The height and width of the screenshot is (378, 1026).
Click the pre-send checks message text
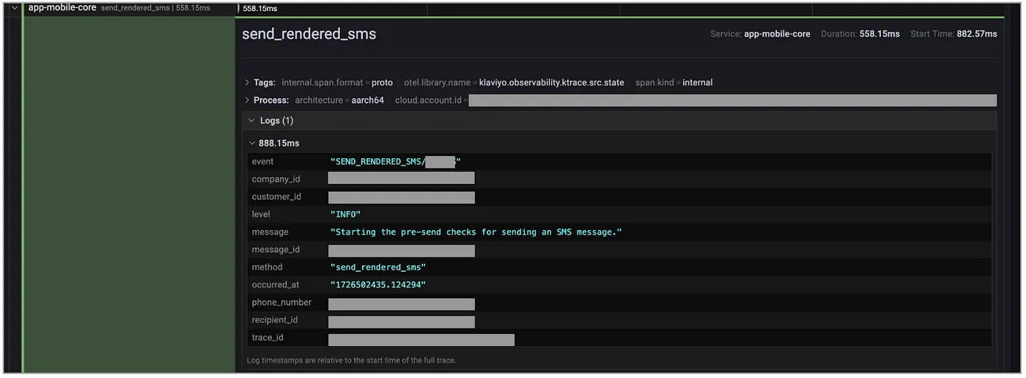tap(476, 232)
